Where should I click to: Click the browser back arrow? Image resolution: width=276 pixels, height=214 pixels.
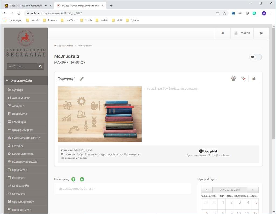point(5,13)
